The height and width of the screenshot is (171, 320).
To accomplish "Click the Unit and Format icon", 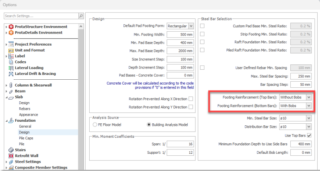I will (11, 50).
